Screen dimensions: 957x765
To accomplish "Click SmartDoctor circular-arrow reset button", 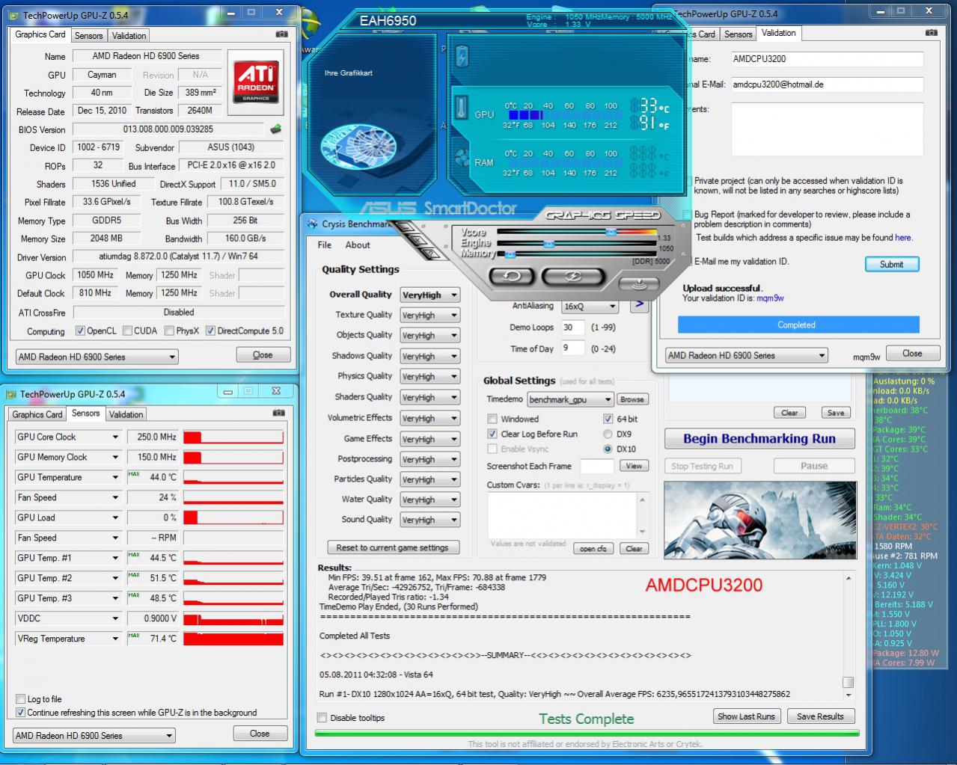I will coord(511,276).
